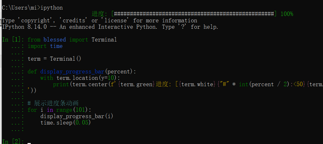This screenshot has height=144, width=323.
Task: Click the 100% progress percentage text
Action: point(287,14)
